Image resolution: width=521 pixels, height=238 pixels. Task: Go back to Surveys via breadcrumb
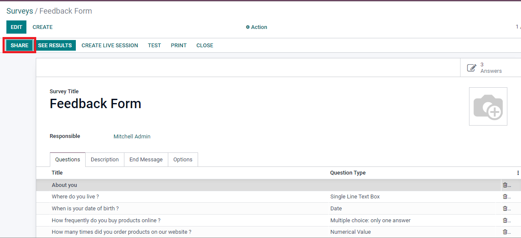(20, 11)
